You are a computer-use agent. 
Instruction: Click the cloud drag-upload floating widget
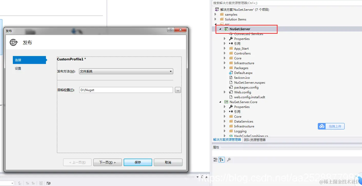click(331, 126)
